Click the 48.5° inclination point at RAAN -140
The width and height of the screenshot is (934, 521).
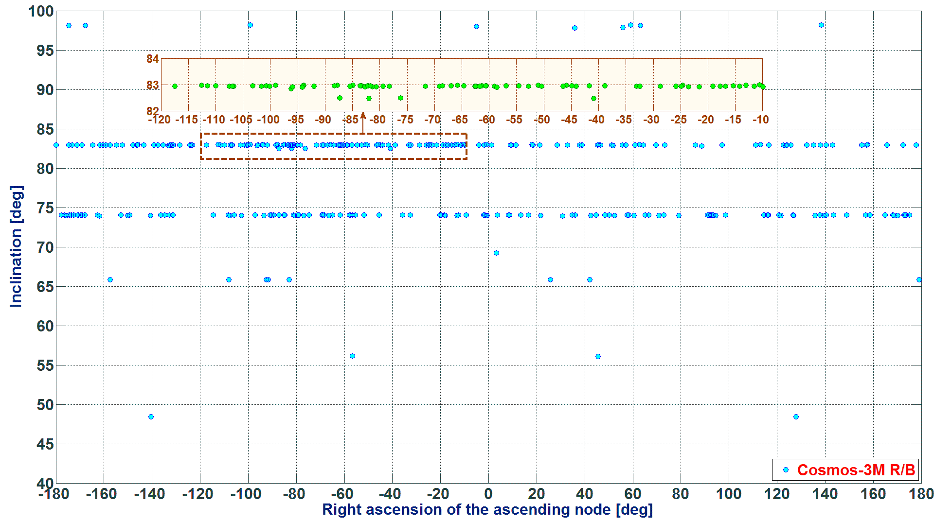tap(151, 417)
